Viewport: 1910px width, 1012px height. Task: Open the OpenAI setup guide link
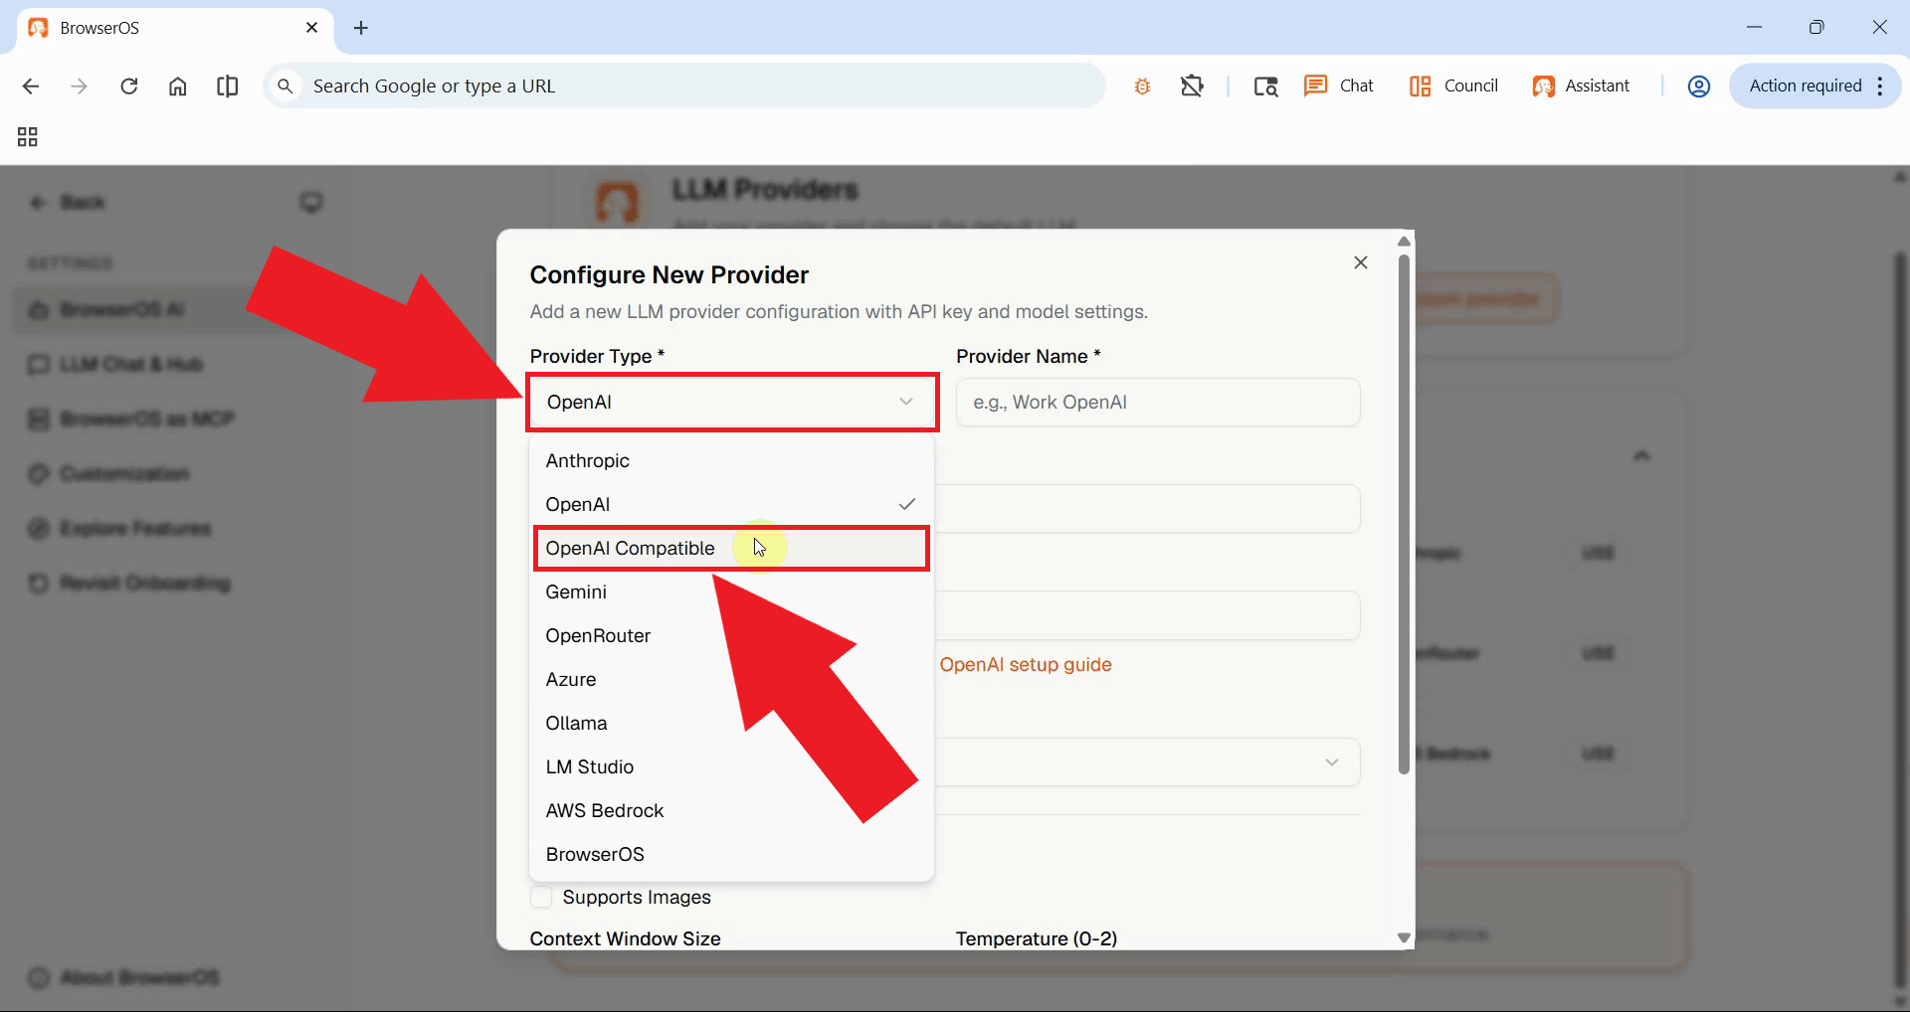(x=1025, y=665)
